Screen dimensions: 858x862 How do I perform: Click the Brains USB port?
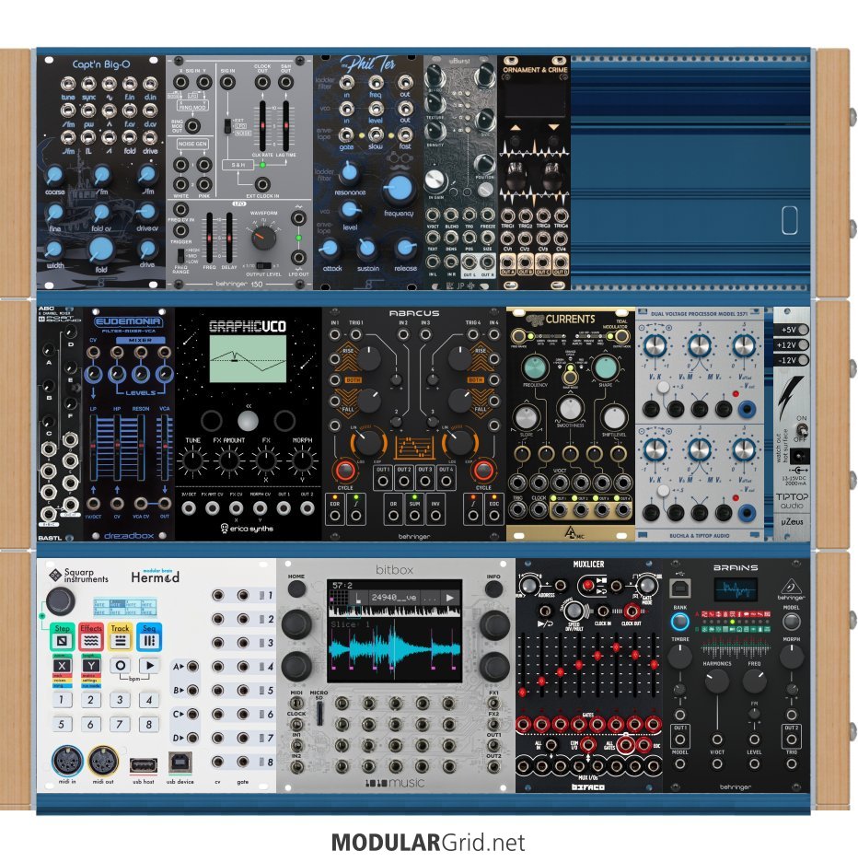point(680,588)
